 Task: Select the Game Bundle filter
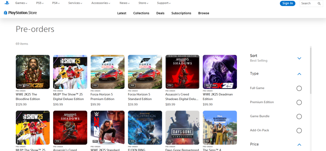click(x=299, y=117)
